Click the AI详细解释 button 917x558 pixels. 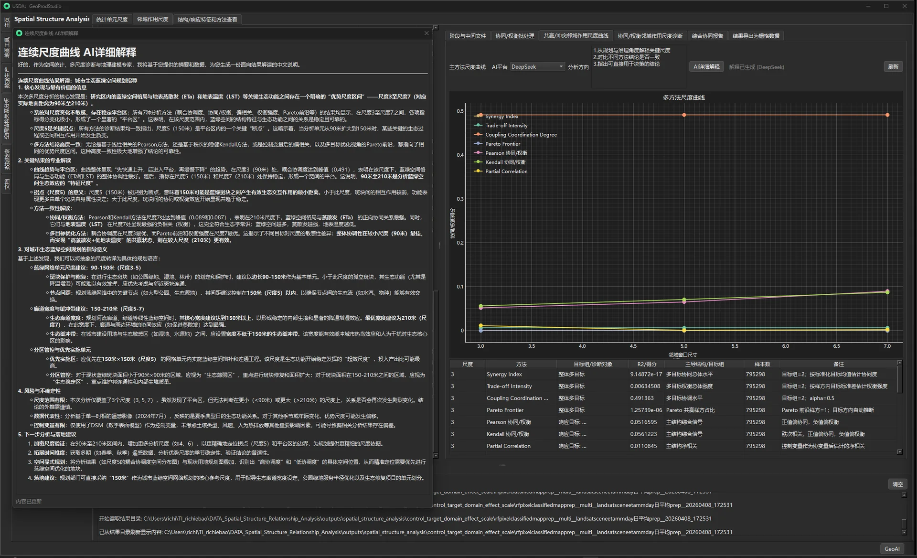706,67
